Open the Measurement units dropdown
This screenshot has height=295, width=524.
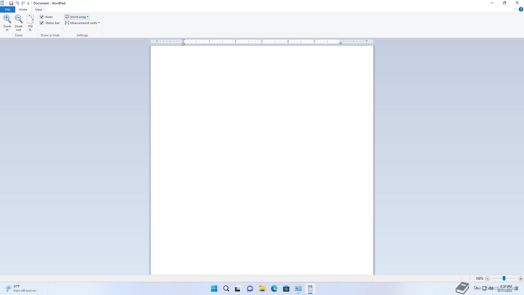pyautogui.click(x=82, y=23)
